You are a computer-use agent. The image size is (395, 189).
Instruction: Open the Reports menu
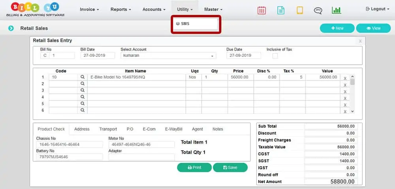(121, 9)
